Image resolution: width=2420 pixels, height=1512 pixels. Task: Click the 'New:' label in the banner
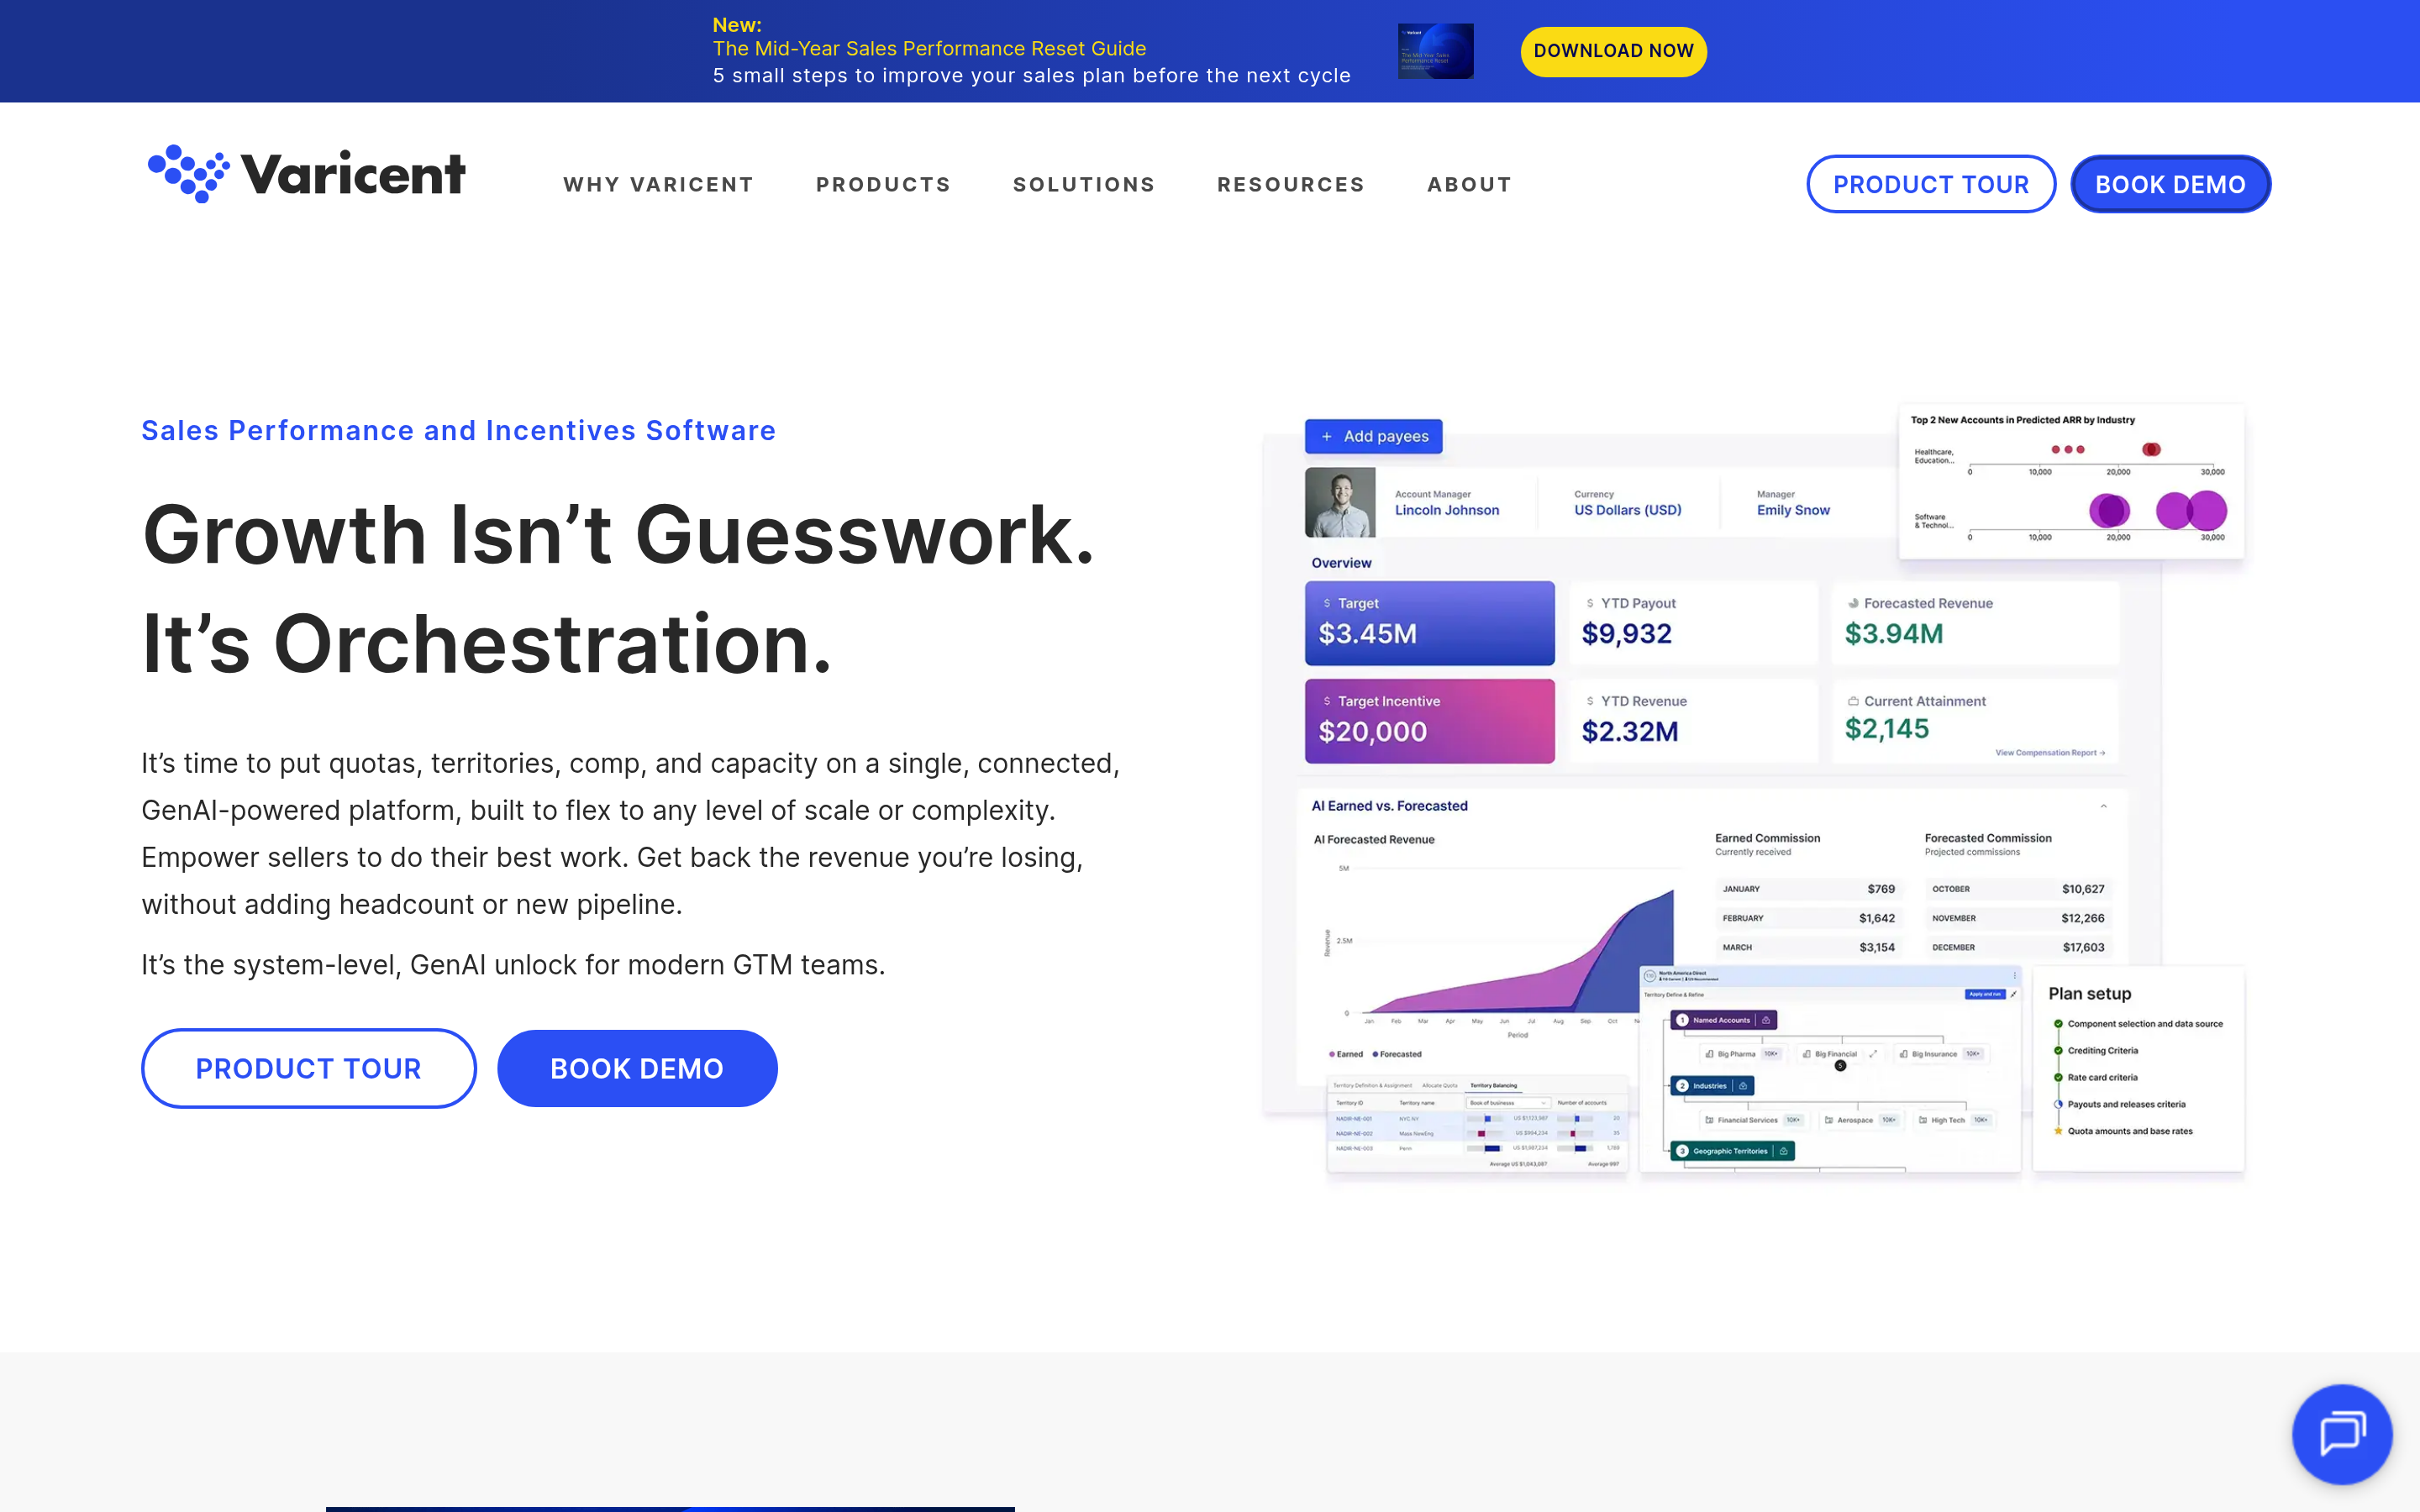pos(737,25)
